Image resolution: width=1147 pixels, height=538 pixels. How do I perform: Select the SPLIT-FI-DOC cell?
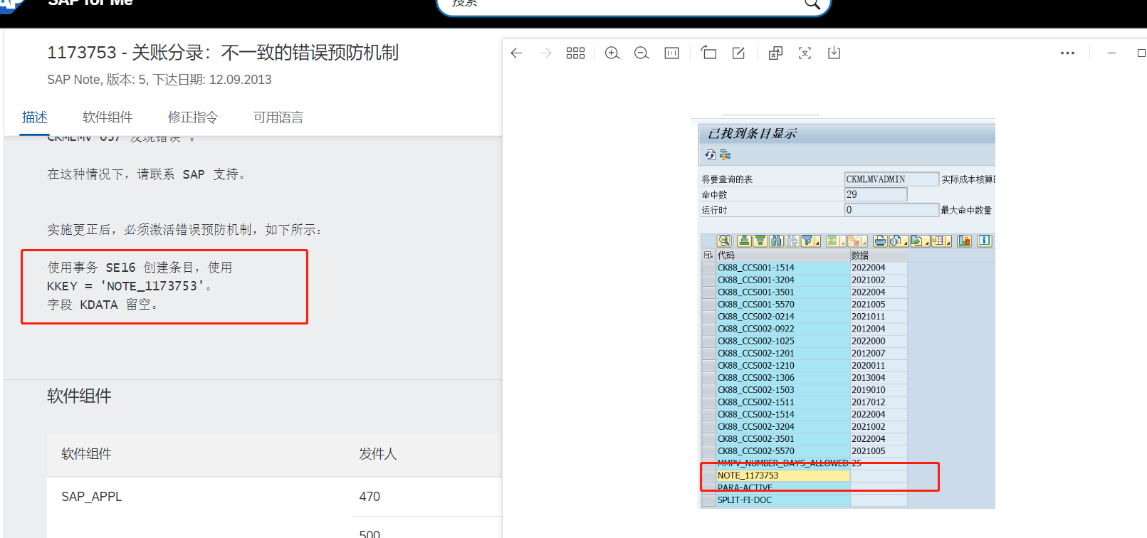tap(783, 500)
